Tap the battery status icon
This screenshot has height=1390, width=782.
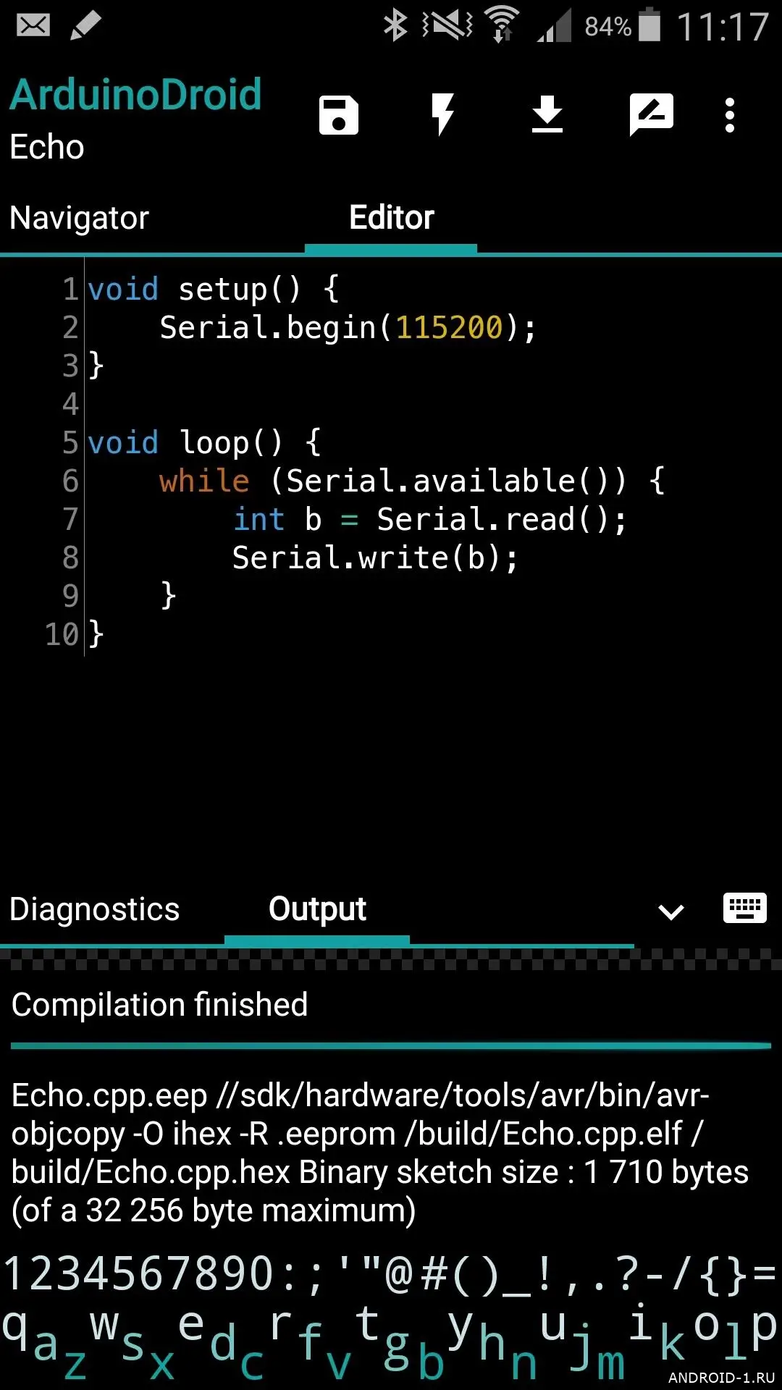[649, 25]
